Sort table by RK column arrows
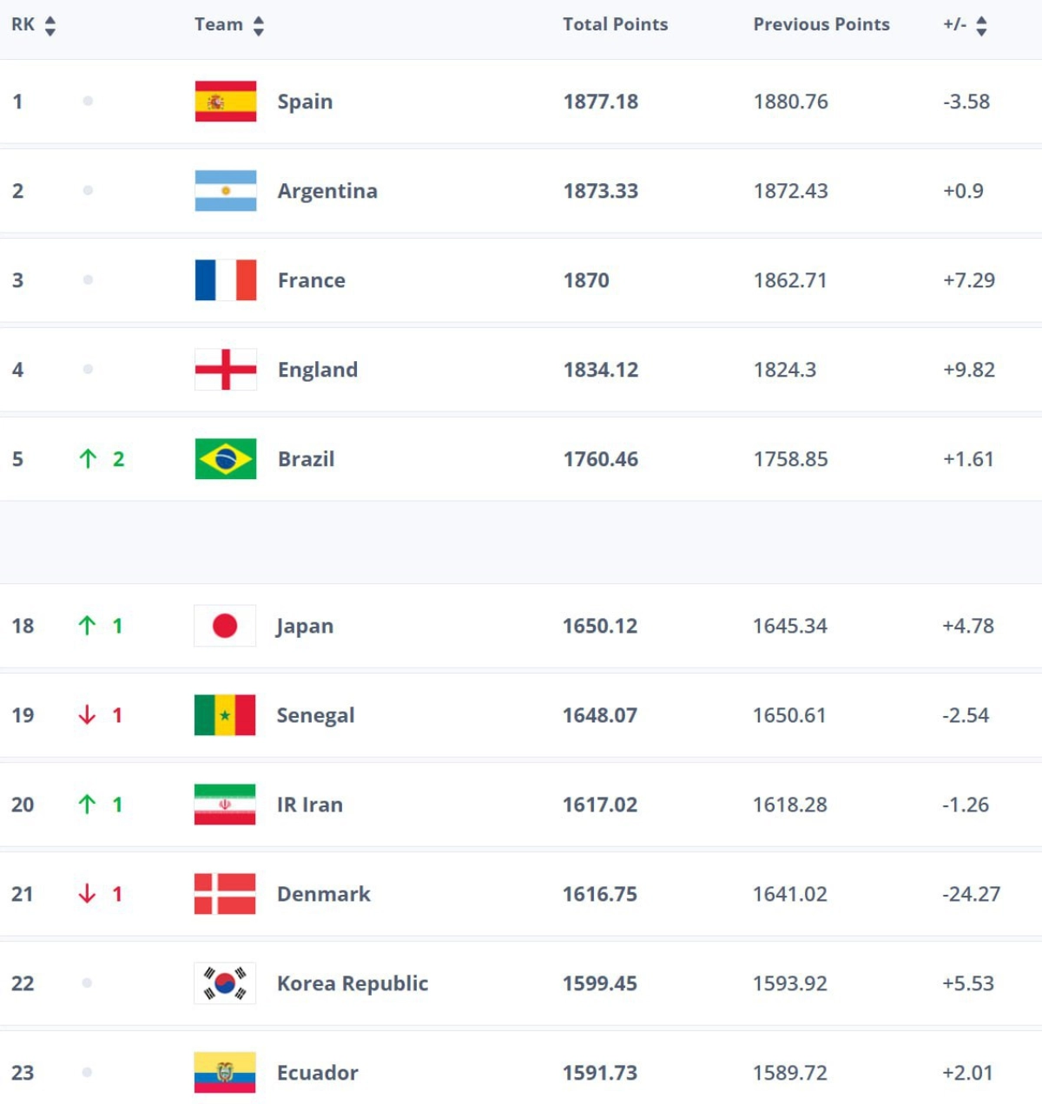The width and height of the screenshot is (1042, 1104). 50,26
